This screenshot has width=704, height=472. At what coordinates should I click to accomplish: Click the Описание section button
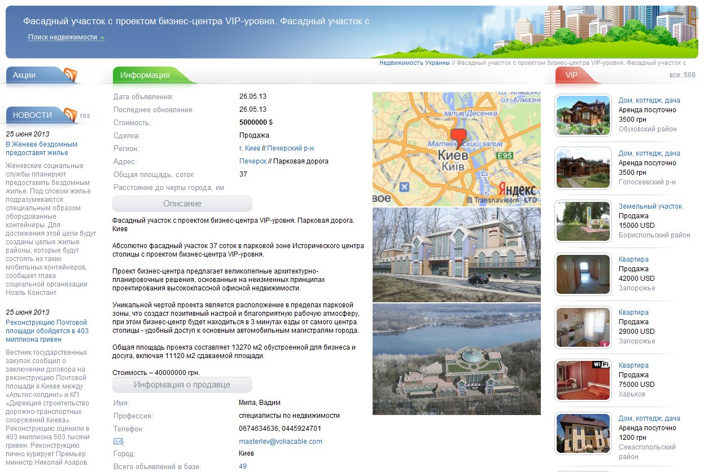click(182, 204)
